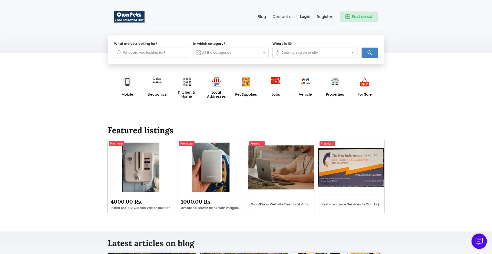Expand the Country, region or city arrow

[353, 53]
